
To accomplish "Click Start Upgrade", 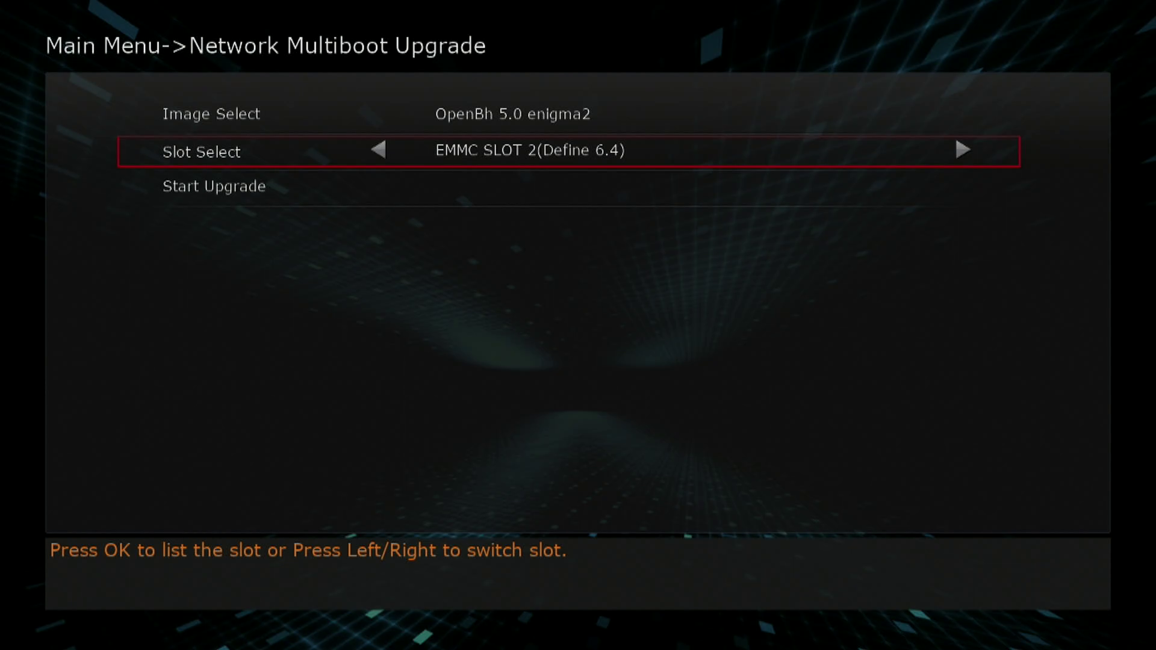I will (214, 187).
